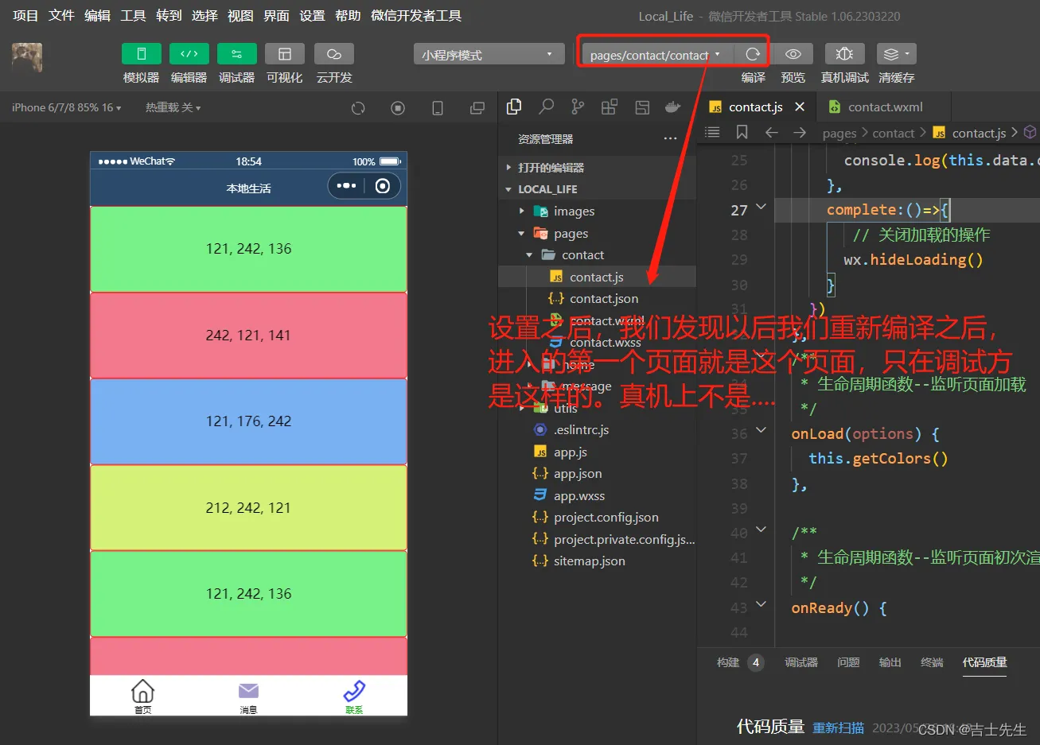
Task: Click the layout icon beside the Docker icon
Action: coord(641,107)
